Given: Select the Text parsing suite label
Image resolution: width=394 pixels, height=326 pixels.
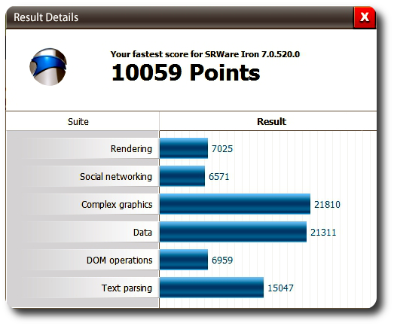Looking at the screenshot, I should pyautogui.click(x=127, y=288).
